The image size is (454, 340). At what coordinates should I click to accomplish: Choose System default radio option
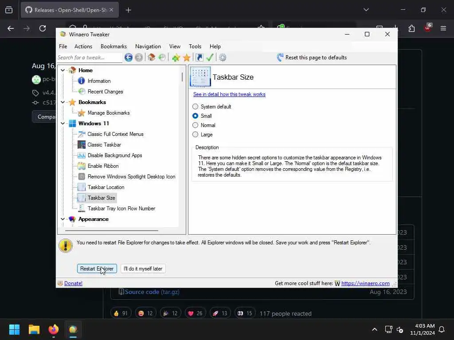(196, 107)
